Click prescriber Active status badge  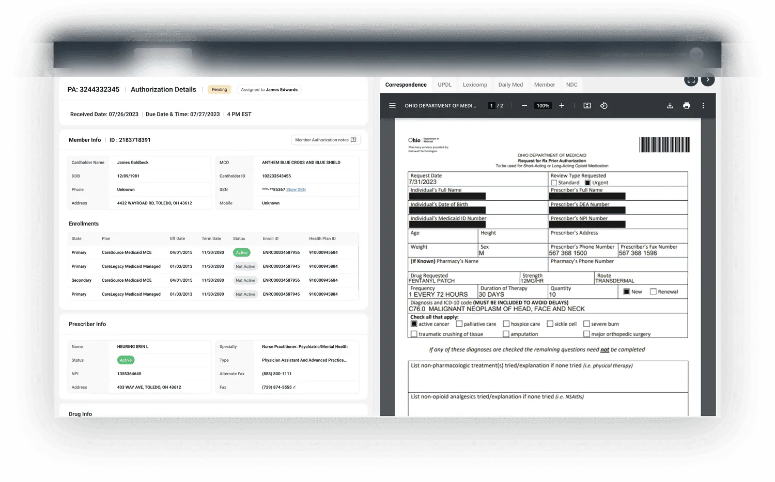[126, 360]
